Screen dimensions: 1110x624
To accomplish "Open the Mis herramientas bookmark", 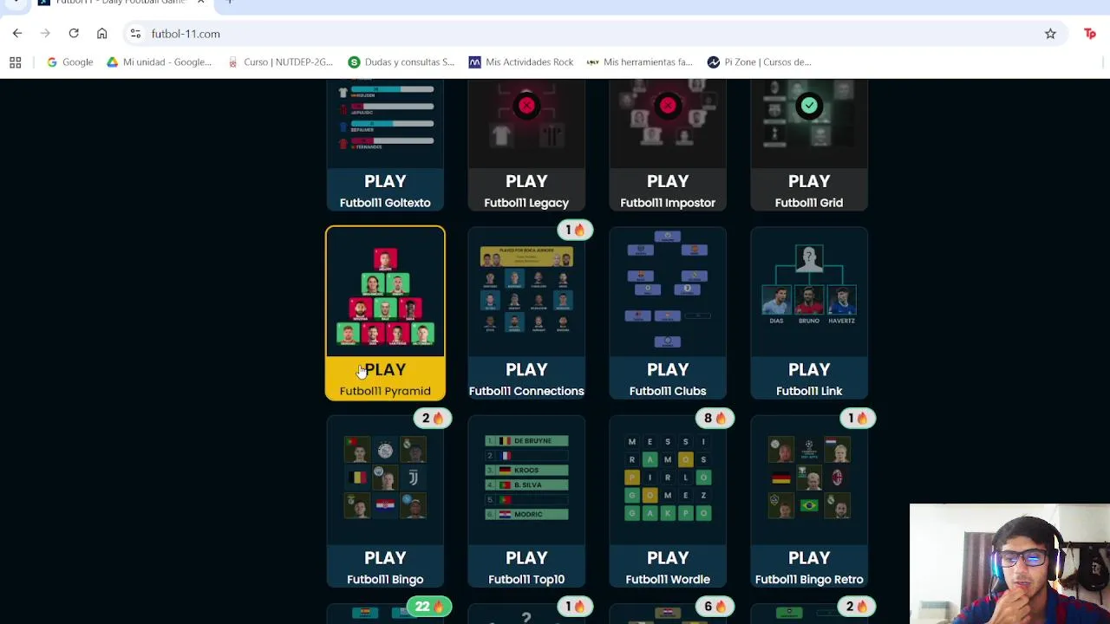I will 640,62.
